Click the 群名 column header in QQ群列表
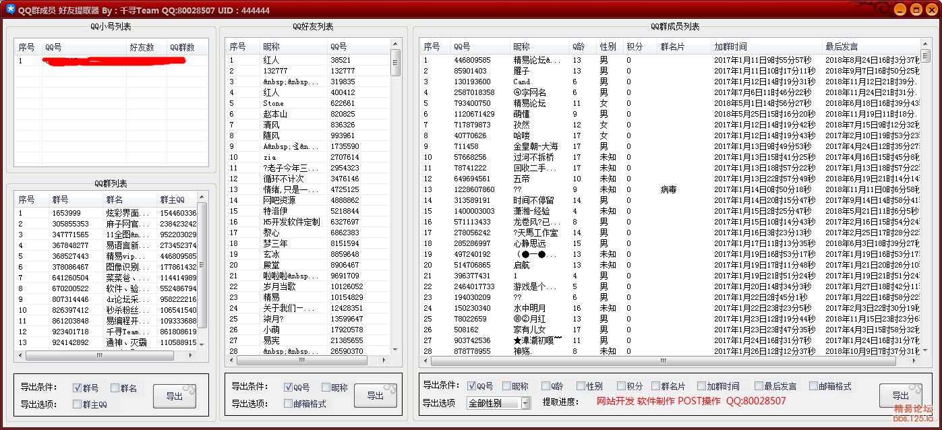942x430 pixels. click(x=129, y=200)
